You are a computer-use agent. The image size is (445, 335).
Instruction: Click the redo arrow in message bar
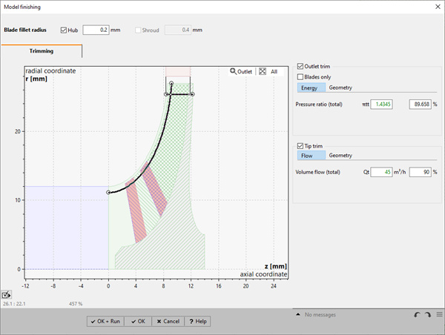click(x=428, y=315)
